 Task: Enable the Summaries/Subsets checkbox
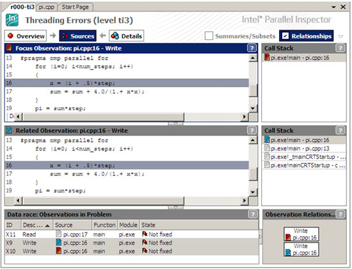pyautogui.click(x=209, y=36)
